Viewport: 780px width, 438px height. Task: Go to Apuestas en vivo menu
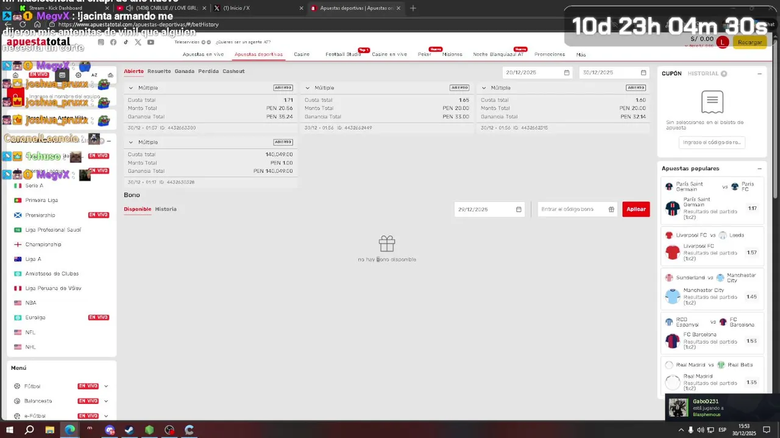203,54
